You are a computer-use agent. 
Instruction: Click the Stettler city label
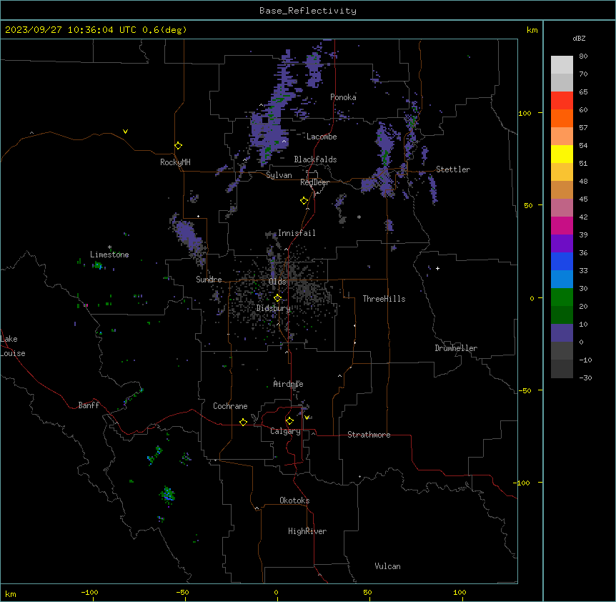(453, 169)
